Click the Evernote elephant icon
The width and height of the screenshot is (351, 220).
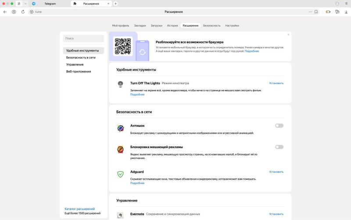(x=120, y=215)
